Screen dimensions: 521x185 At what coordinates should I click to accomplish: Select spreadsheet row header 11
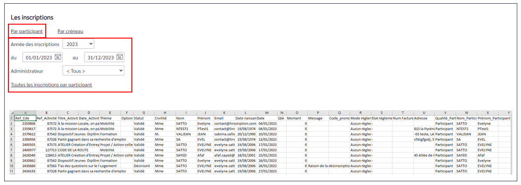tap(12, 171)
